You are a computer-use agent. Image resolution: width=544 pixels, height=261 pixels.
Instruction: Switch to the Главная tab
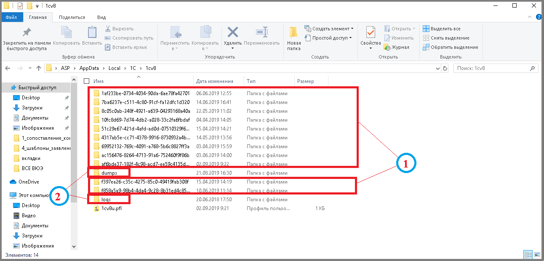coord(37,17)
